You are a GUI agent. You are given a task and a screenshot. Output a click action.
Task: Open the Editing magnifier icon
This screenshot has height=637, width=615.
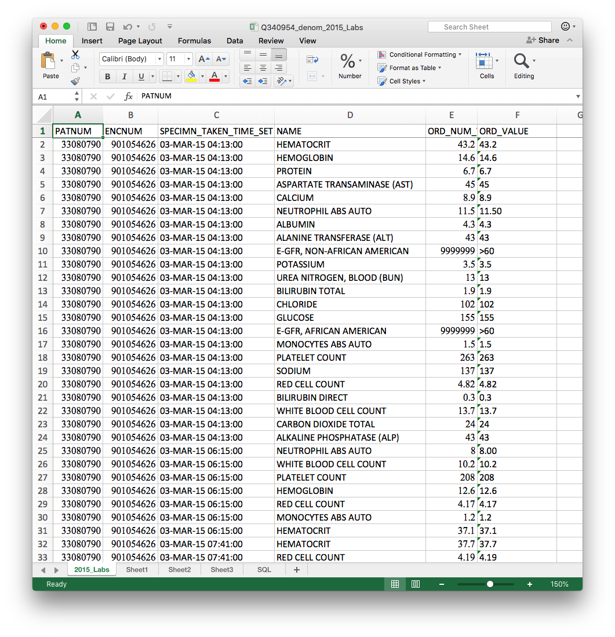pyautogui.click(x=522, y=61)
